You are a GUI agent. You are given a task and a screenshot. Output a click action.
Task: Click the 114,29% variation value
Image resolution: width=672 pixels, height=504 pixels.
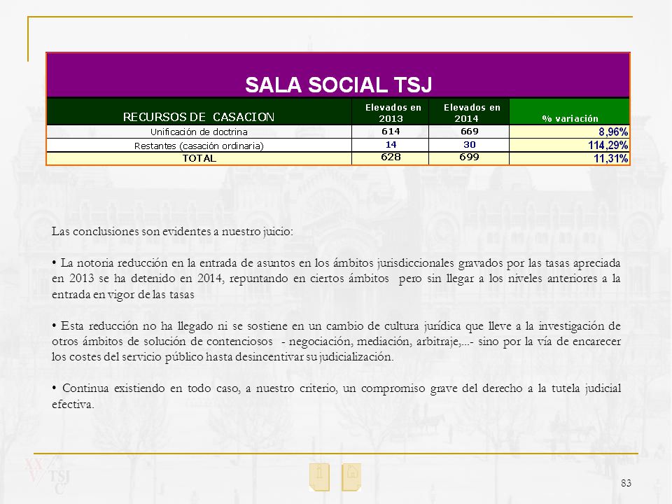[608, 145]
